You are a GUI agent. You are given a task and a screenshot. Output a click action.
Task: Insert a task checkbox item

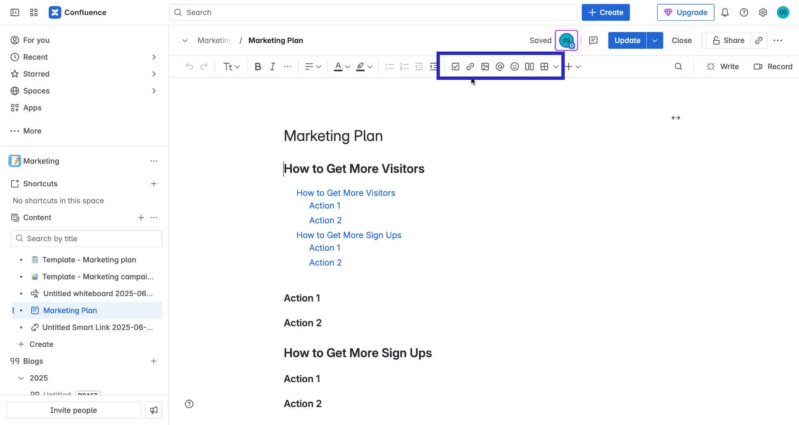pyautogui.click(x=455, y=66)
